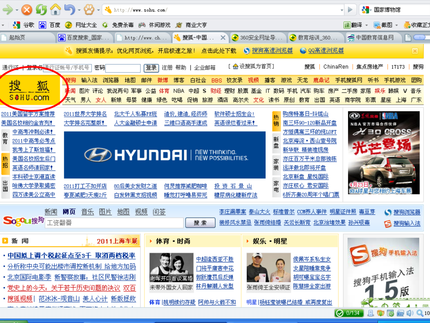Image resolution: width=430 pixels, height=323 pixels.
Task: Switch to the 教育培训_360 tab
Action: 316,37
